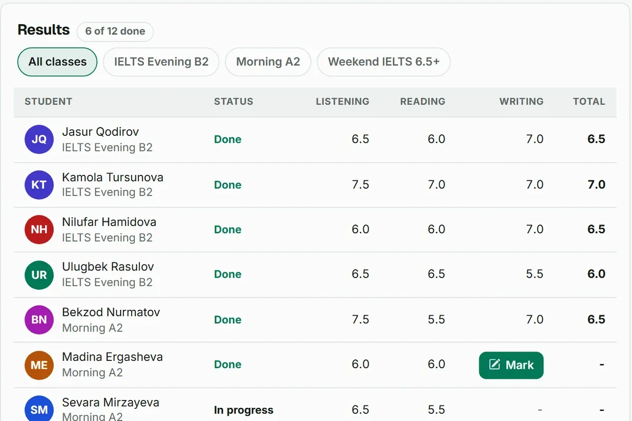The height and width of the screenshot is (421, 632).
Task: Click Done status for Nilufar Hamidova
Action: click(x=228, y=230)
